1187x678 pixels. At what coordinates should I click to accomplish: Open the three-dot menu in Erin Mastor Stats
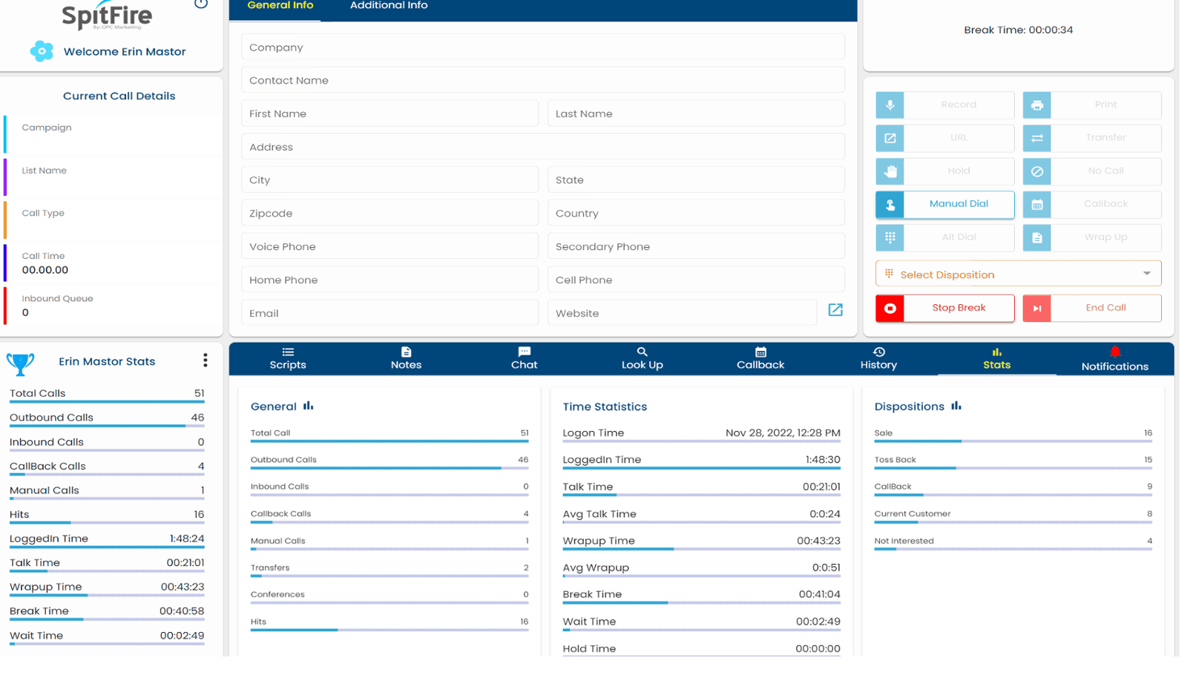point(205,361)
